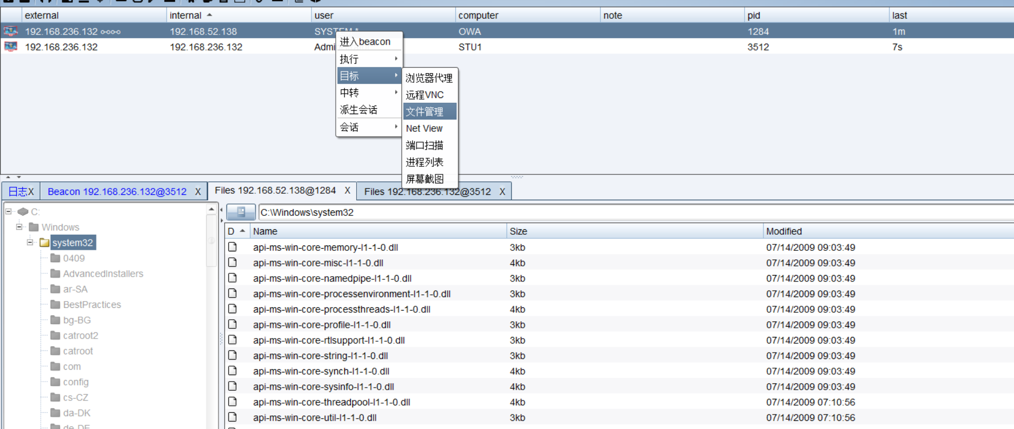Open the config folder in tree
The width and height of the screenshot is (1014, 429).
(x=75, y=382)
